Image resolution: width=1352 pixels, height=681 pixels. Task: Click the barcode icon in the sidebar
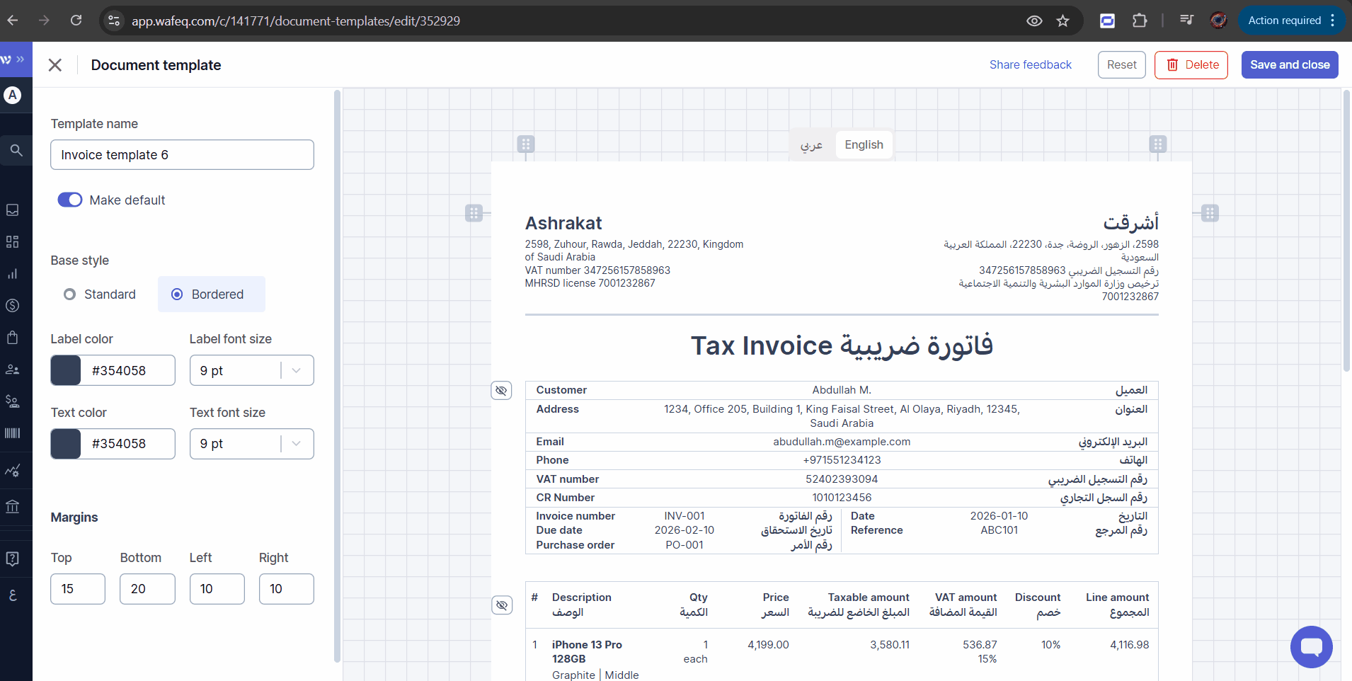[x=12, y=433]
